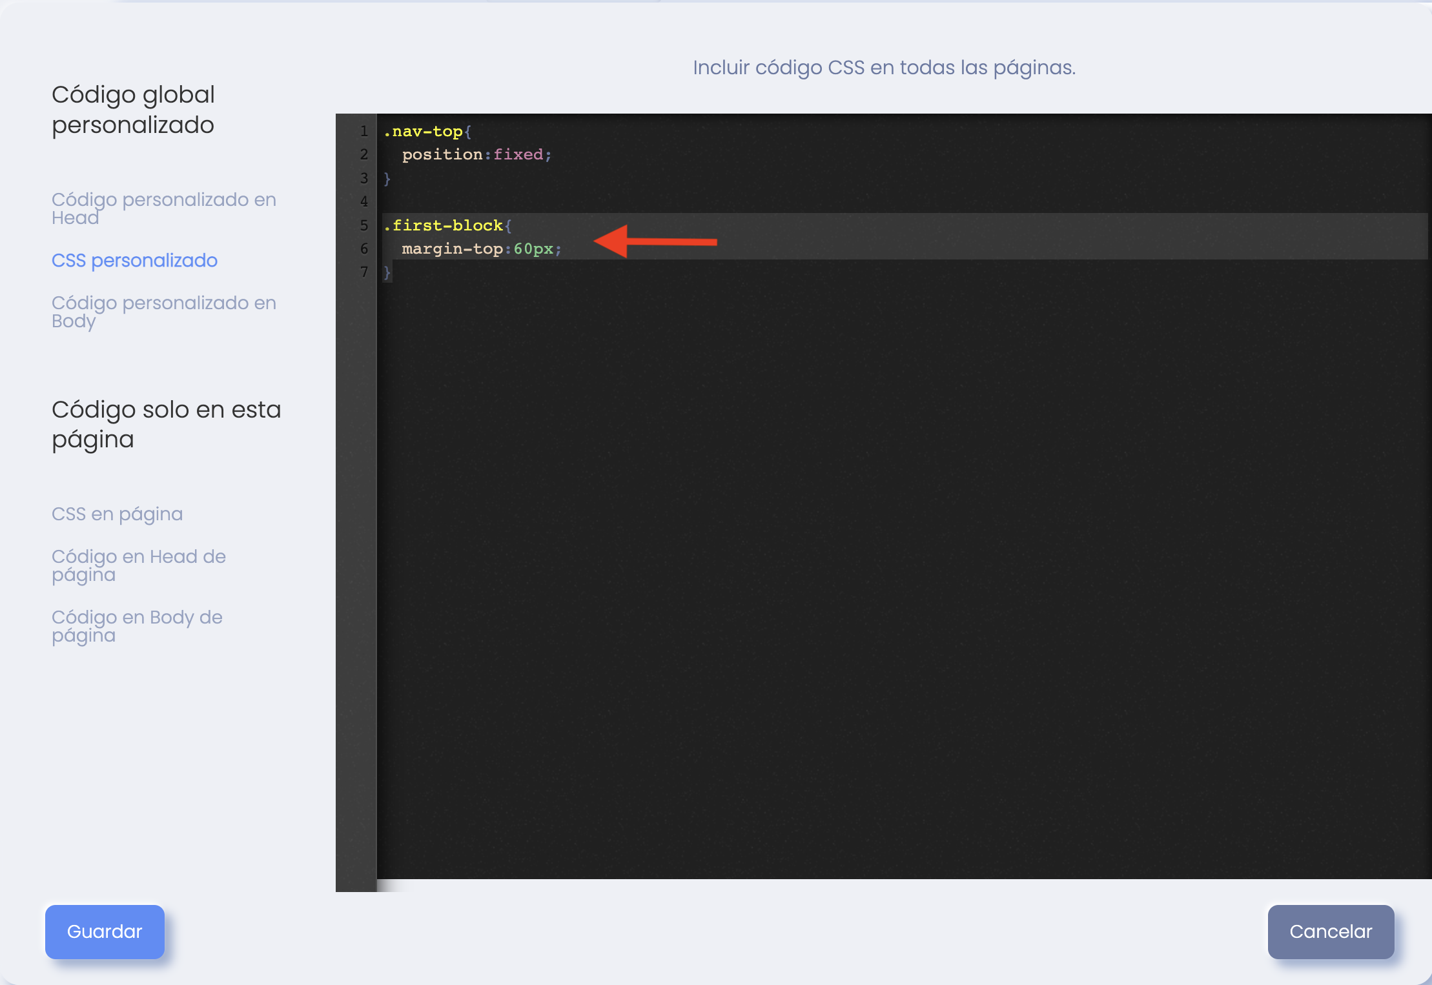1432x985 pixels.
Task: Click Incluir código CSS en todas las páginas text
Action: tap(884, 68)
